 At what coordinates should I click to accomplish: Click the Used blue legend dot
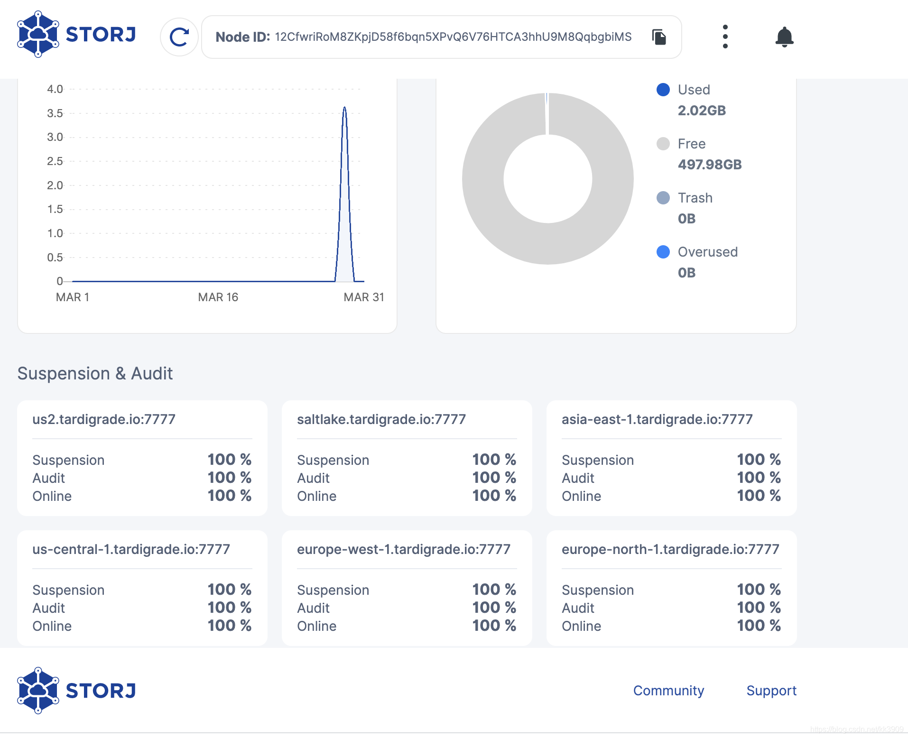tap(663, 90)
